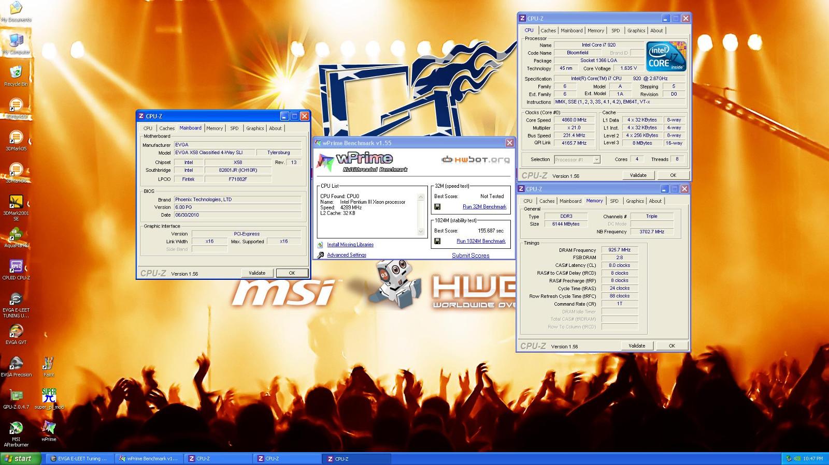
Task: Run the 1024M Benchmark link
Action: (481, 241)
